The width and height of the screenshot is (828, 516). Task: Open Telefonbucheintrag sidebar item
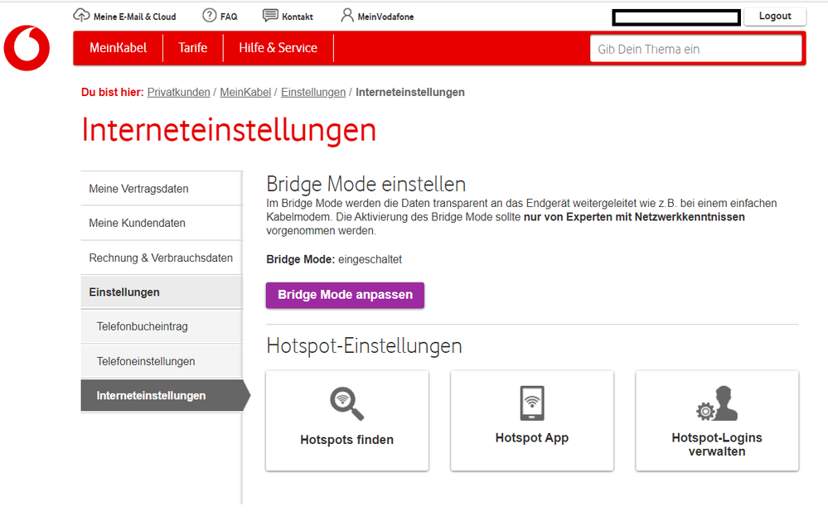pos(161,326)
